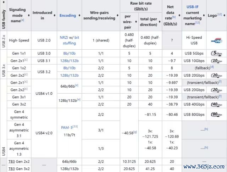Click the TB3 Gen 2x2 cell
Screen dimensions: 227x172
point(19,162)
